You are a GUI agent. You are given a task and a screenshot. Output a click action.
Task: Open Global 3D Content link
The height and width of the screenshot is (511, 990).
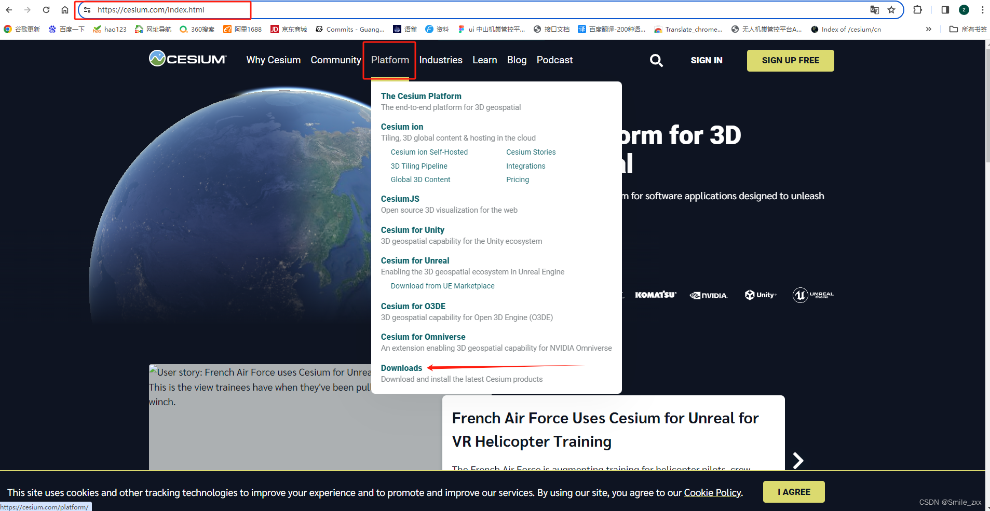click(421, 179)
